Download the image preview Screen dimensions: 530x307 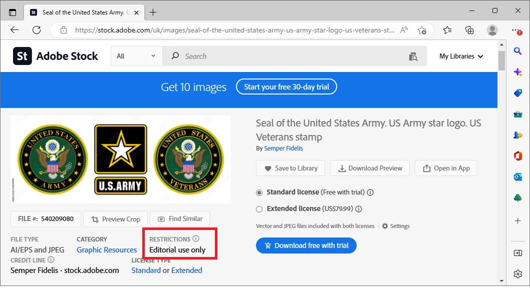click(x=370, y=168)
